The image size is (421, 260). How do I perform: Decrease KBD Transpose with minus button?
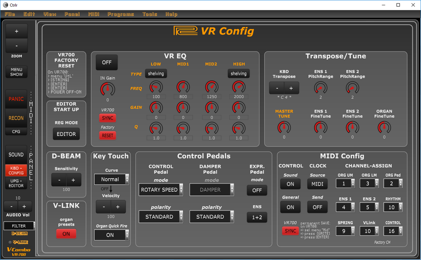[x=277, y=88]
